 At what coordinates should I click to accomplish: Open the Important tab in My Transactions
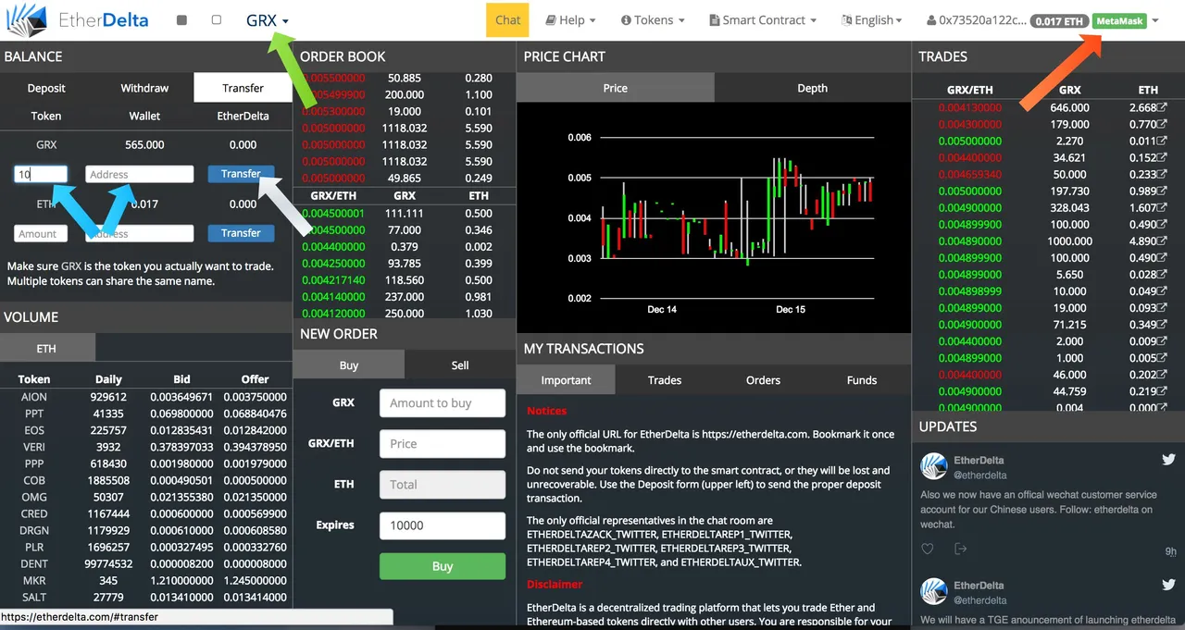[566, 380]
